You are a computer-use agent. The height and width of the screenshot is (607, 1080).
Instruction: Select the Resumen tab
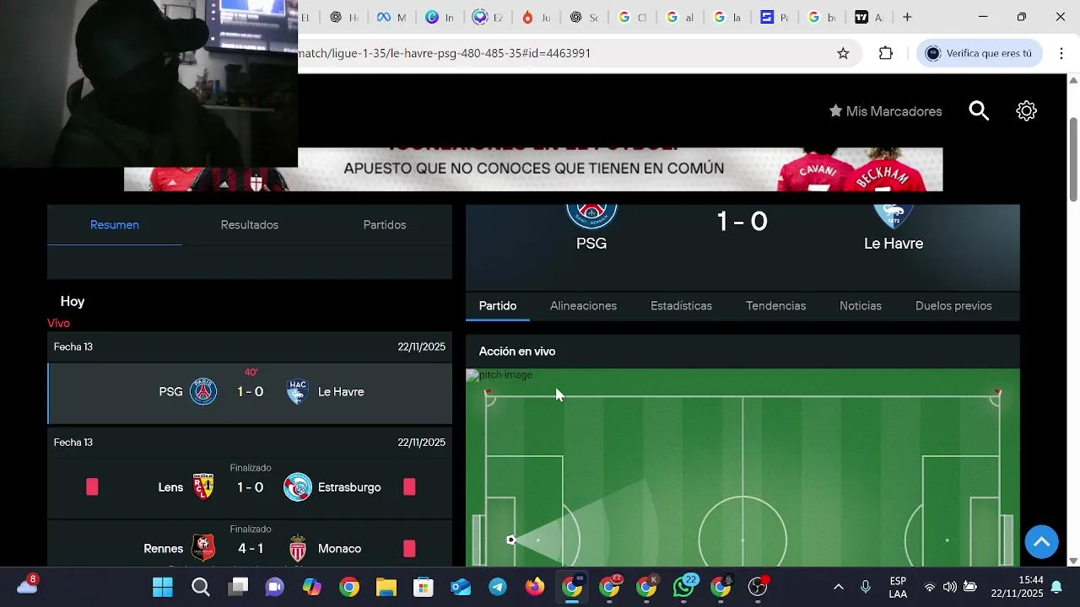[115, 225]
